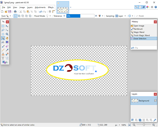Screen dimensions: 158x127
Task: Select the Eraser tool
Action: coord(7,46)
